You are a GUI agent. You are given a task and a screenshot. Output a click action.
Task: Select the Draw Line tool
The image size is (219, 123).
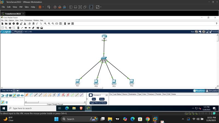(x=22, y=28)
